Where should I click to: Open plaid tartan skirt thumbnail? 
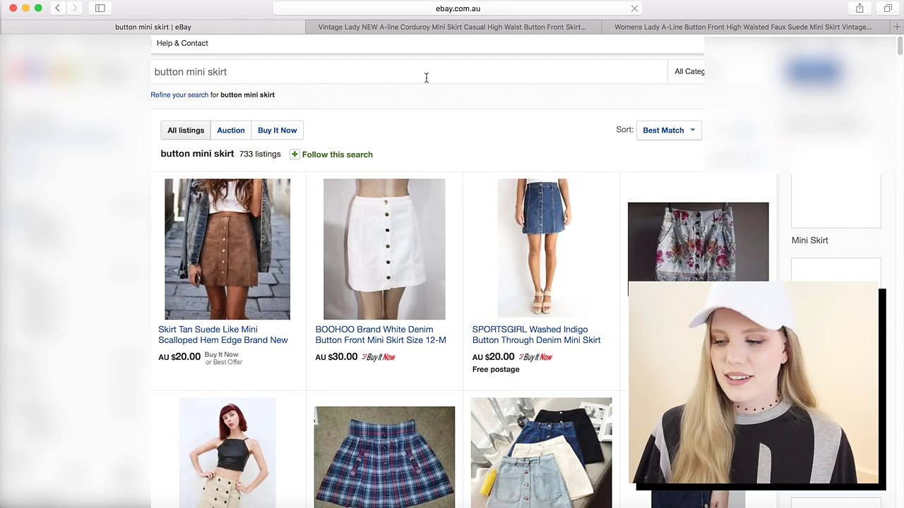pos(384,456)
